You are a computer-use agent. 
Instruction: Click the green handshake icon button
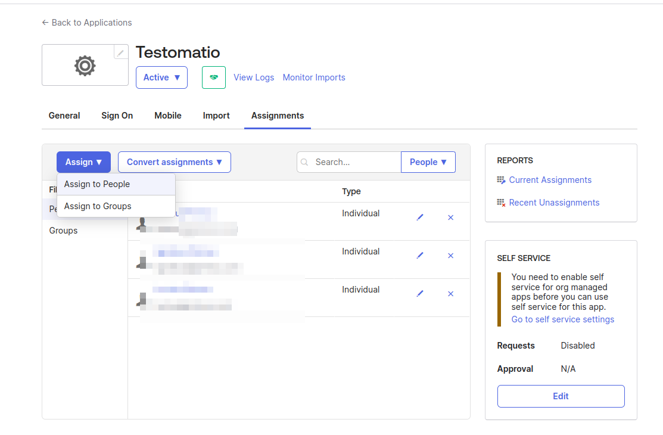[213, 77]
